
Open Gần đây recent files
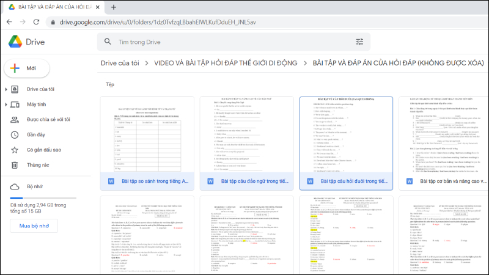tap(36, 134)
